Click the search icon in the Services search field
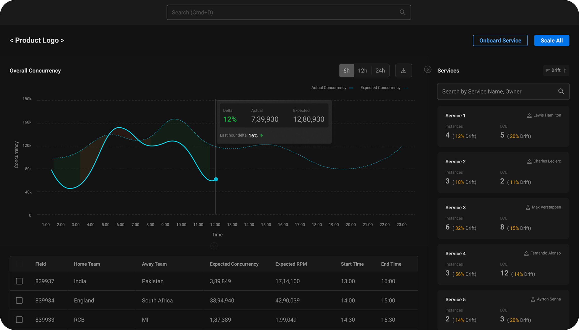 [561, 91]
